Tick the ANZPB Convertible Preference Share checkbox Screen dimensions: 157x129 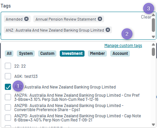tap(8, 107)
